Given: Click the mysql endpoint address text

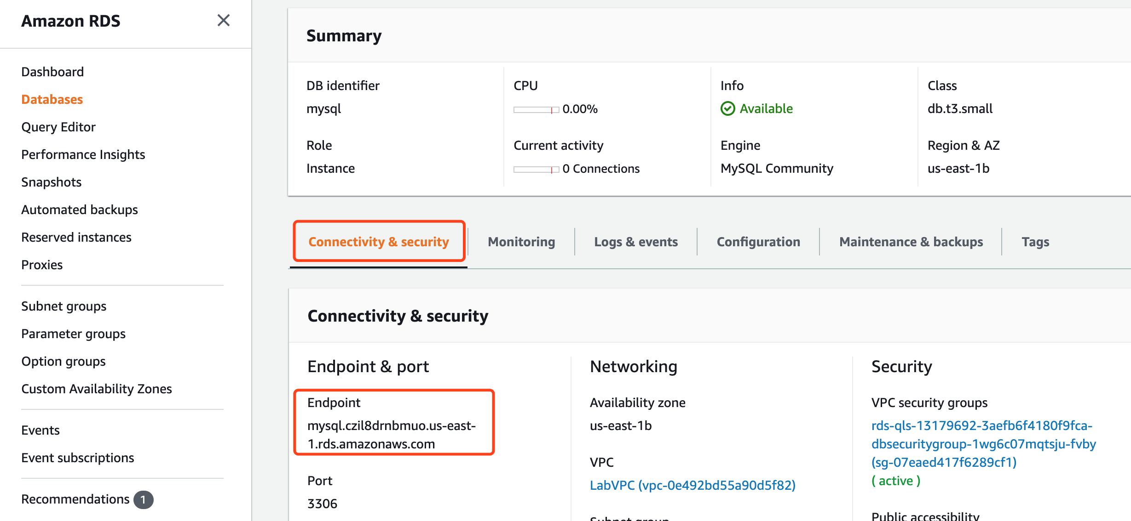Looking at the screenshot, I should [x=392, y=435].
